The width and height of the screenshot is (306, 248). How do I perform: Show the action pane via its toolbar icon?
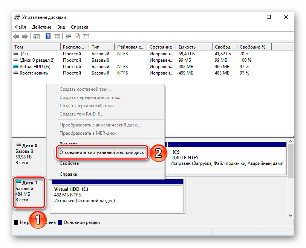point(57,36)
